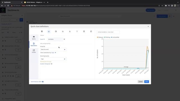
Task: Open the Count aggregation dropdown
Action: (42, 39)
